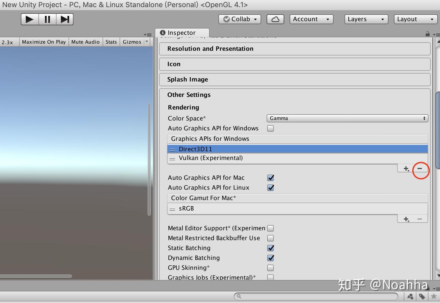The height and width of the screenshot is (303, 440).
Task: Click the magnifier icon in the search bar
Action: click(239, 296)
